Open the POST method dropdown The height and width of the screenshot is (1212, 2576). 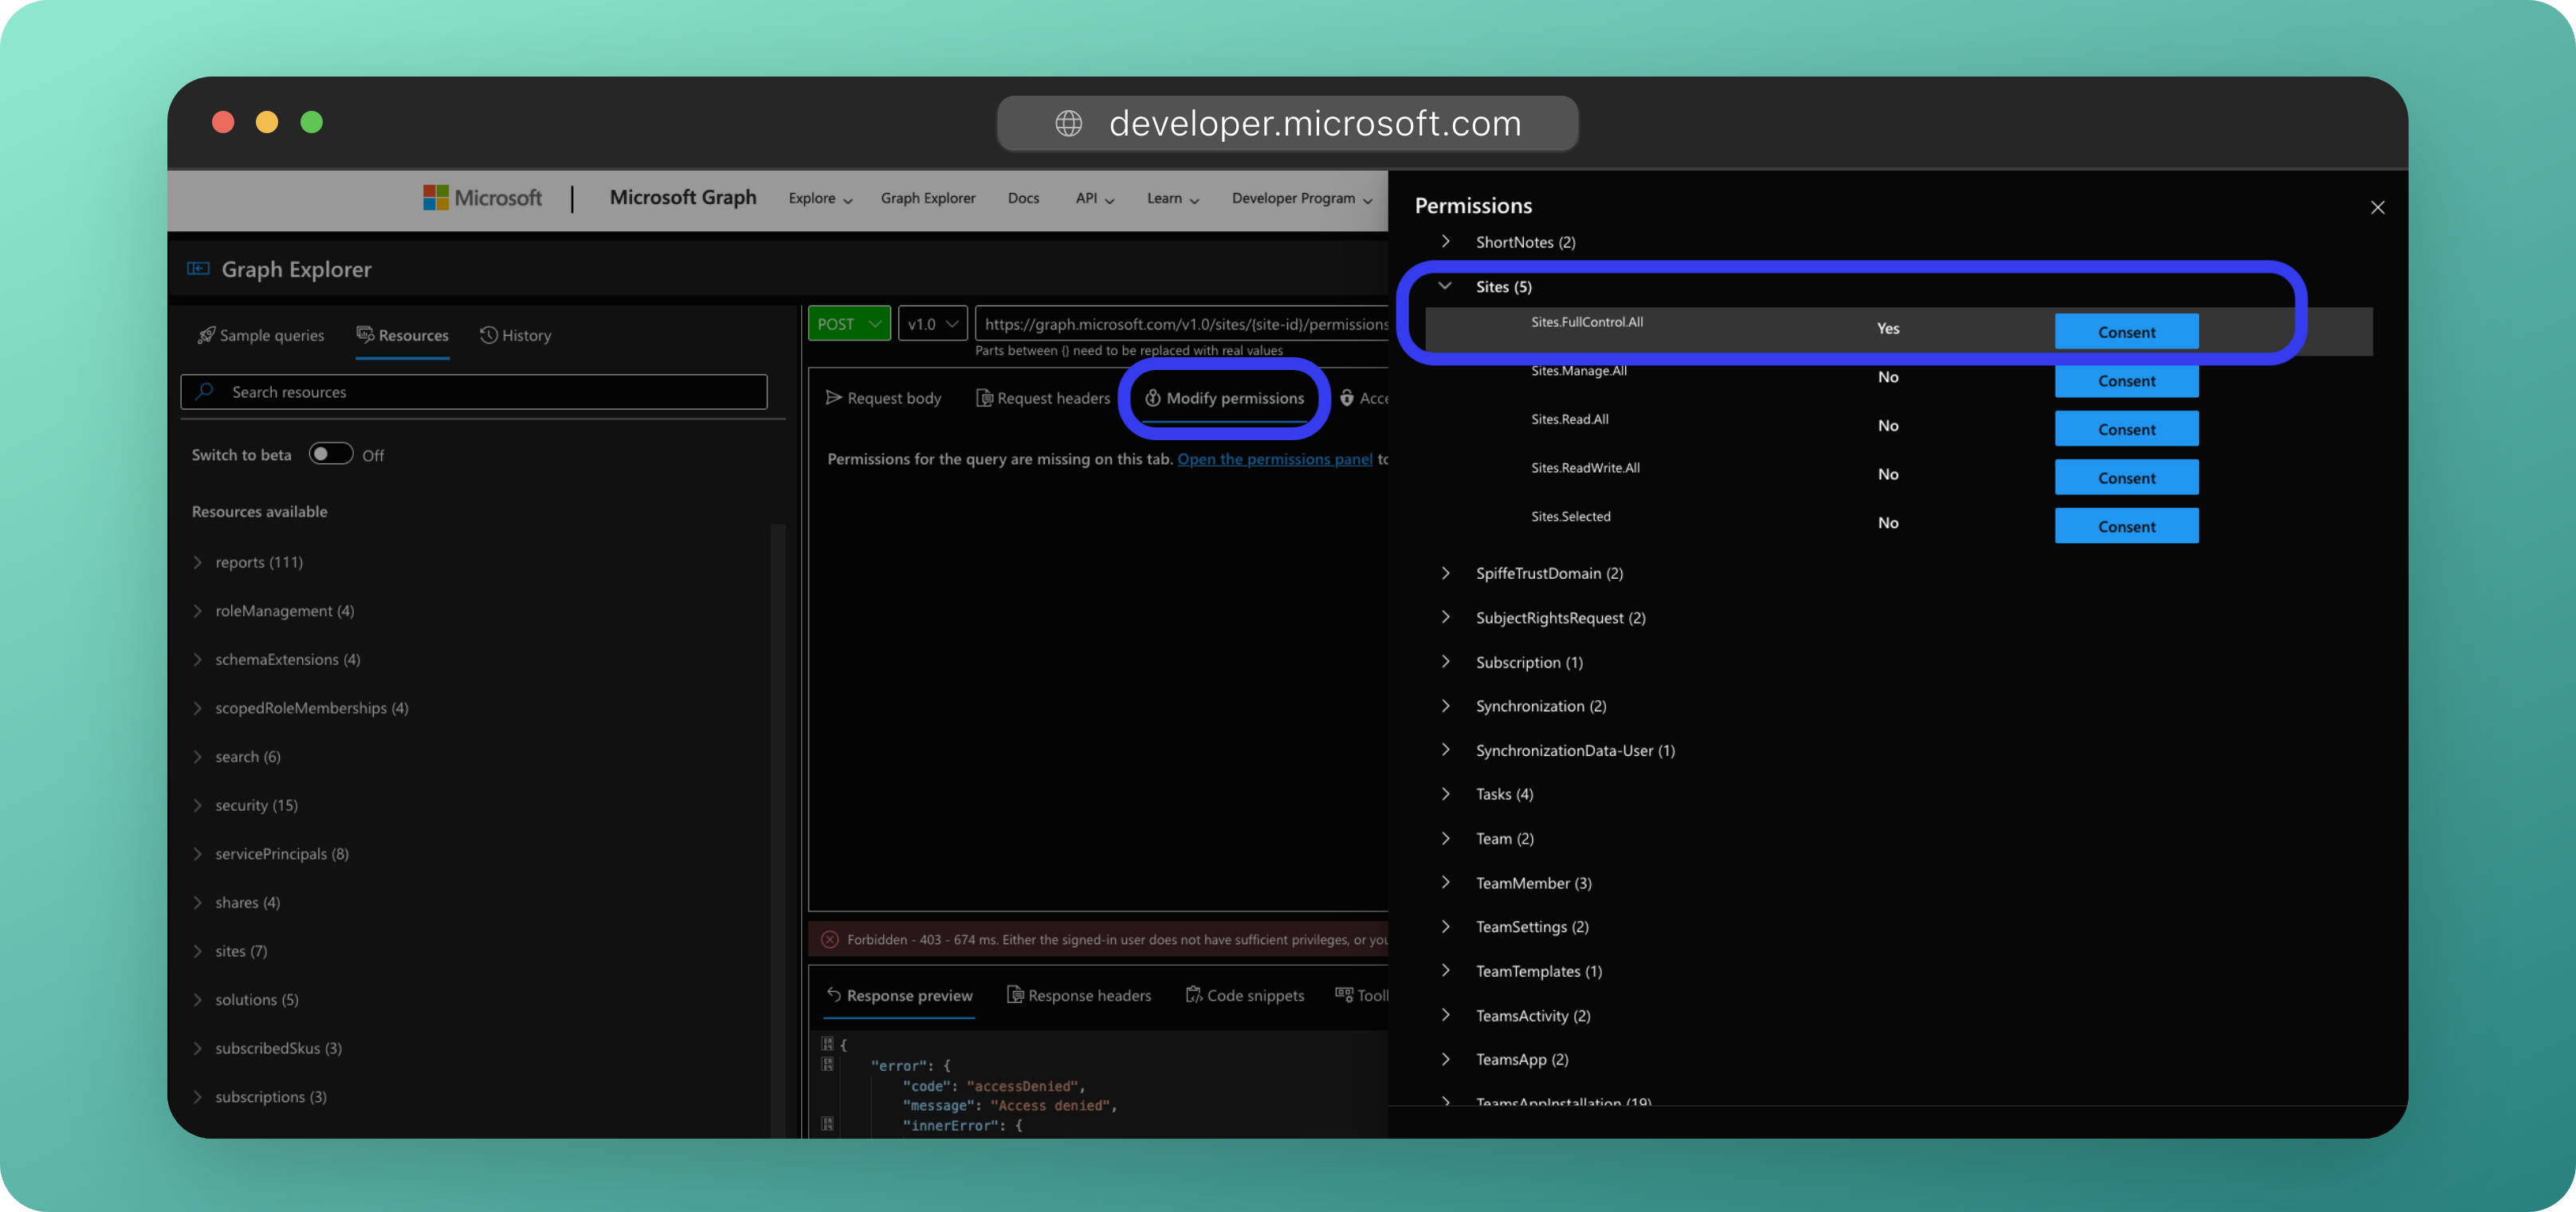(848, 323)
